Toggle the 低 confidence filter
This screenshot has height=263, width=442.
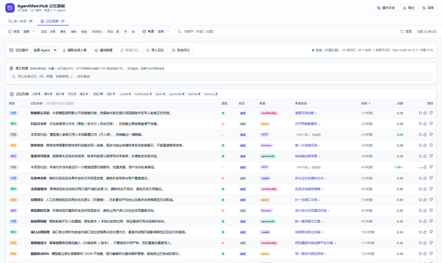[133, 32]
